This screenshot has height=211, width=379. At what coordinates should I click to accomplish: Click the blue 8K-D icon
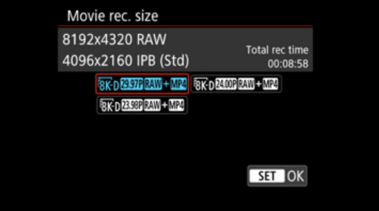click(109, 84)
